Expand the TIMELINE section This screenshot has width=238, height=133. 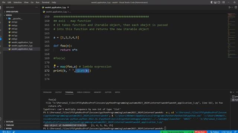pos(22,125)
